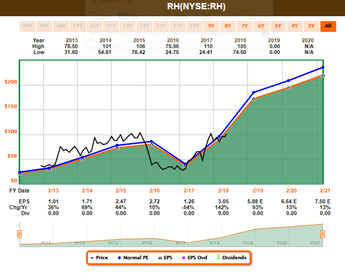Viewport: 345px width, 273px height.
Task: Toggle the Price series in legend
Action: pos(99,257)
